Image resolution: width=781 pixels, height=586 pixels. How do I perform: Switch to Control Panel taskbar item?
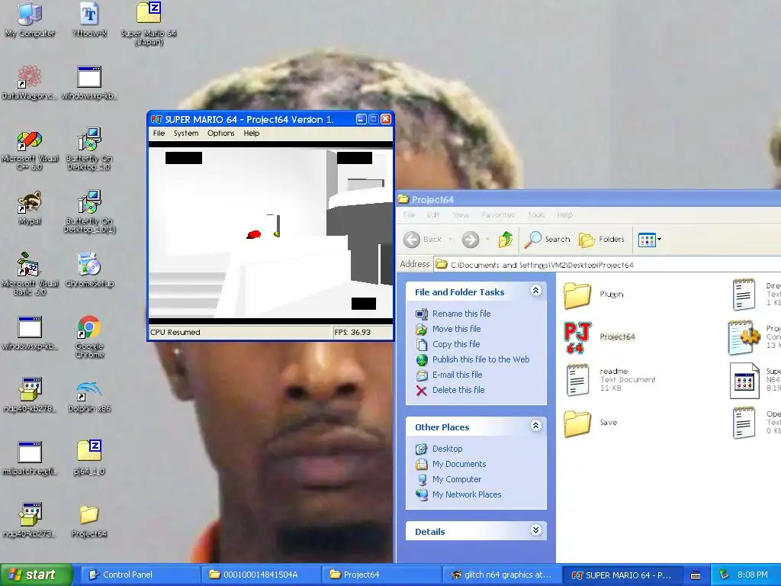tap(140, 575)
